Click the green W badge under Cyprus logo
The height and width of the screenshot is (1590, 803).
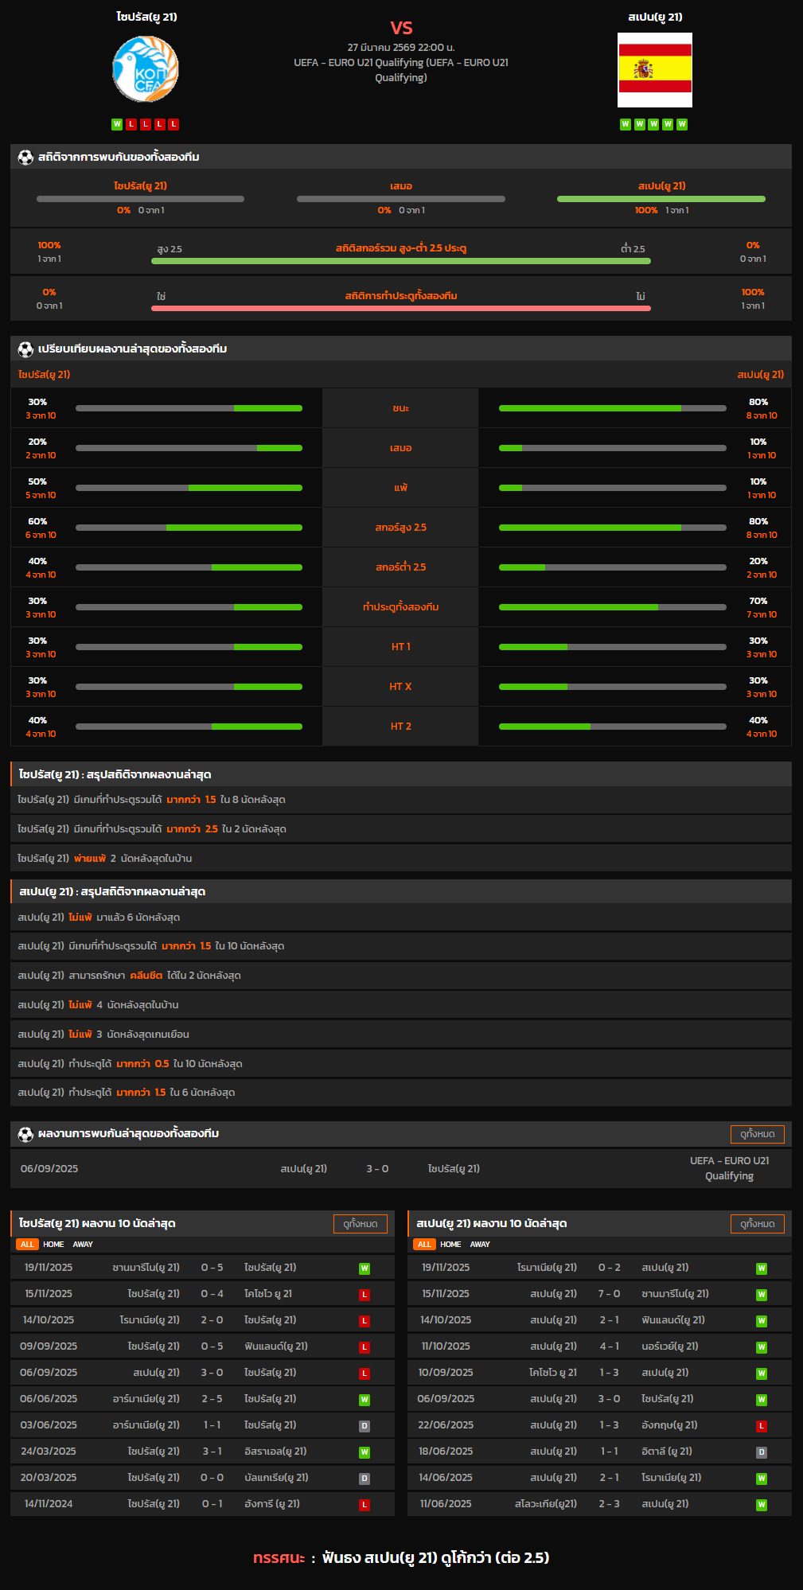(x=117, y=124)
